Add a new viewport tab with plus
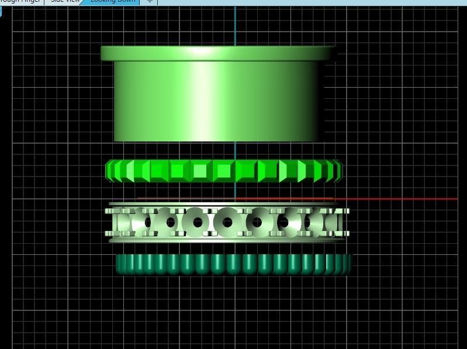Screen dimensions: 467x349 pos(150,2)
